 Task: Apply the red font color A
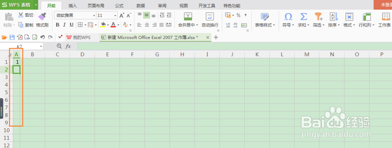tap(113, 25)
